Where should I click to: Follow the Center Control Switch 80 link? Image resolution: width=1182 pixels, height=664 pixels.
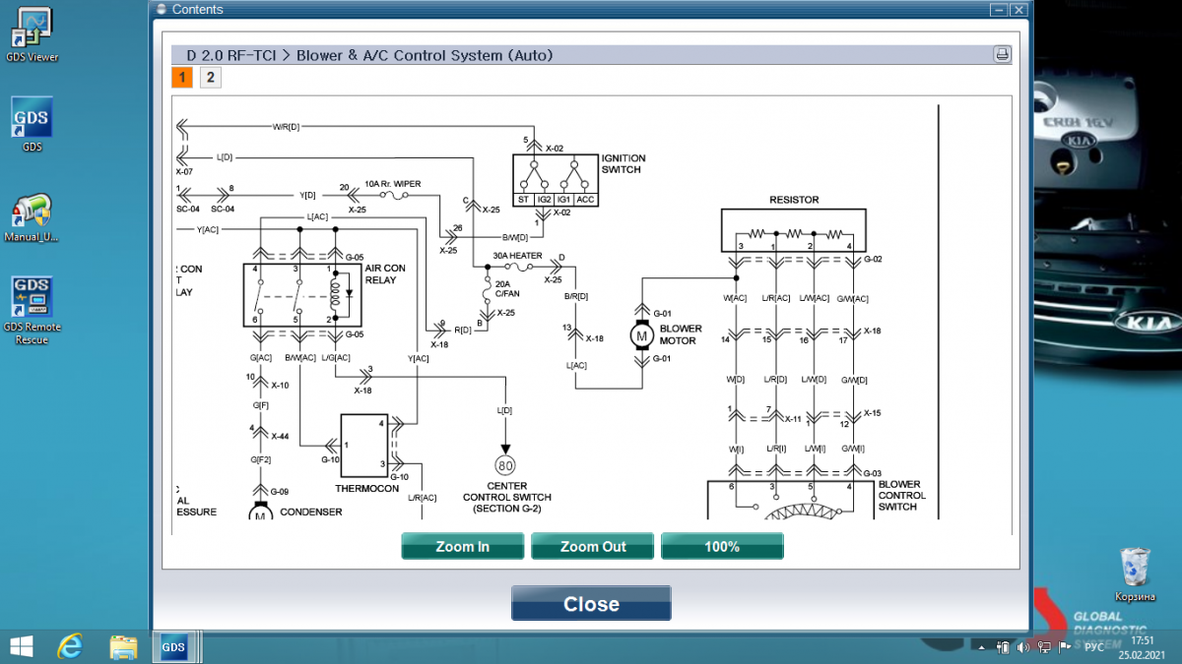click(506, 464)
